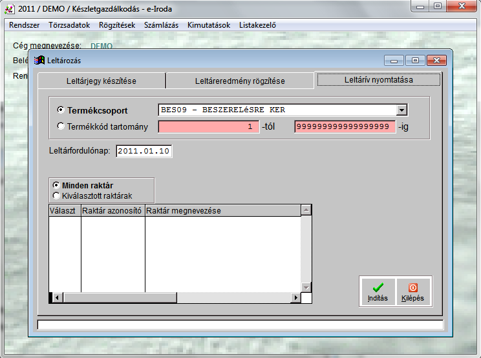Click the green checkmark Indítás button
Image resolution: width=481 pixels, height=358 pixels.
[378, 291]
